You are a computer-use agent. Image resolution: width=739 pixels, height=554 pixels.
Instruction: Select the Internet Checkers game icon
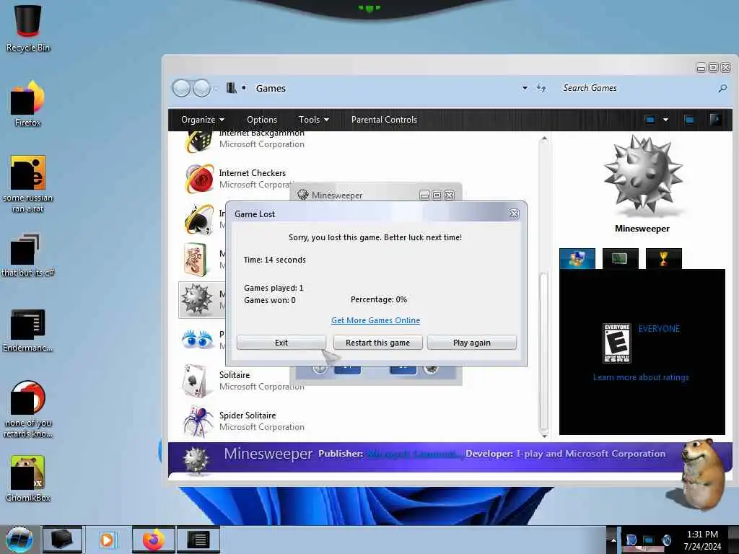pyautogui.click(x=199, y=179)
